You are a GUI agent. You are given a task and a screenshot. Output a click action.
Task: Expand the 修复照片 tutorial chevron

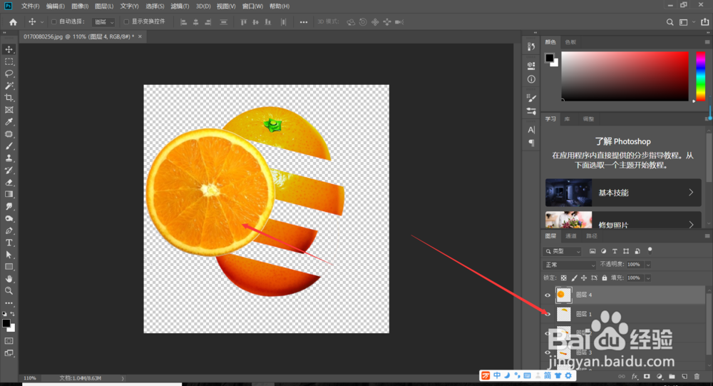pyautogui.click(x=691, y=225)
